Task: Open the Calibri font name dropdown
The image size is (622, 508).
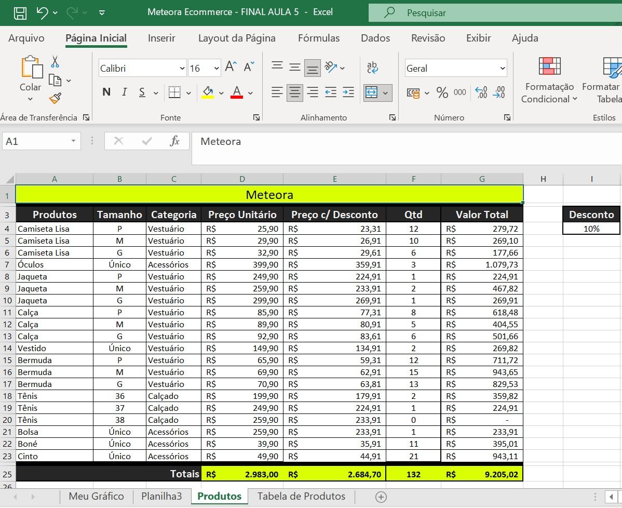Action: 182,69
